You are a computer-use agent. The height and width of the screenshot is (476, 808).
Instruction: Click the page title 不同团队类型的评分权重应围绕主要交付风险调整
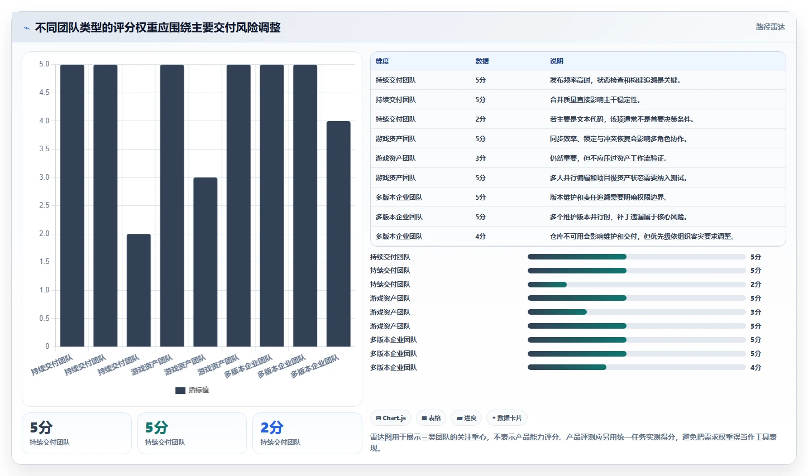(158, 27)
